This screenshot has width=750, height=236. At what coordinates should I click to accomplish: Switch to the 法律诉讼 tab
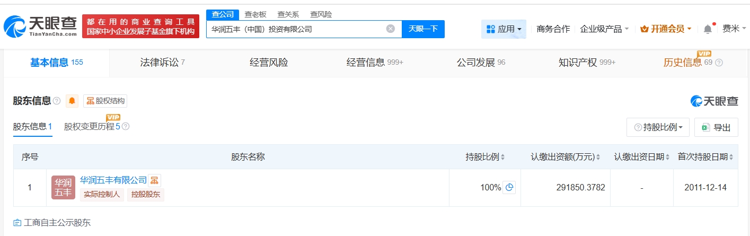(x=162, y=63)
